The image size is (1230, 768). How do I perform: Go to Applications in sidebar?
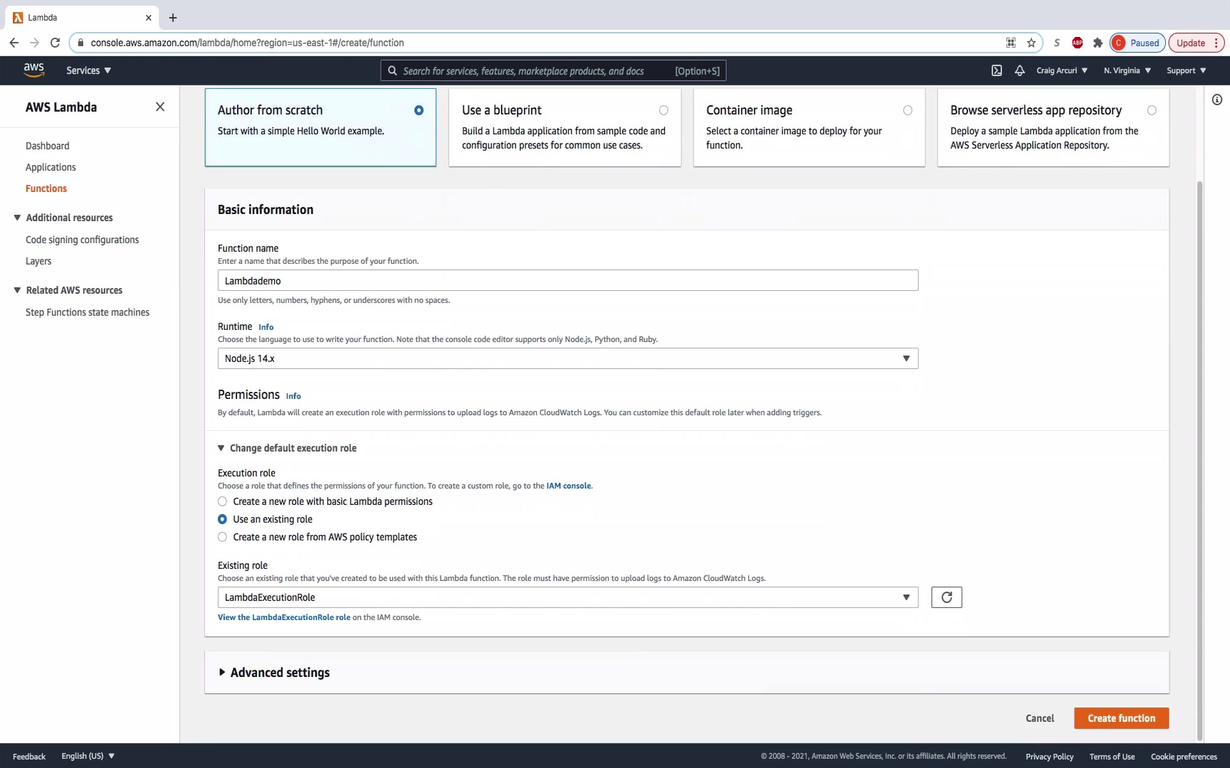[51, 167]
